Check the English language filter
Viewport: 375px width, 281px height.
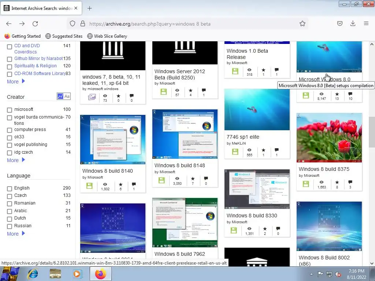pos(10,189)
